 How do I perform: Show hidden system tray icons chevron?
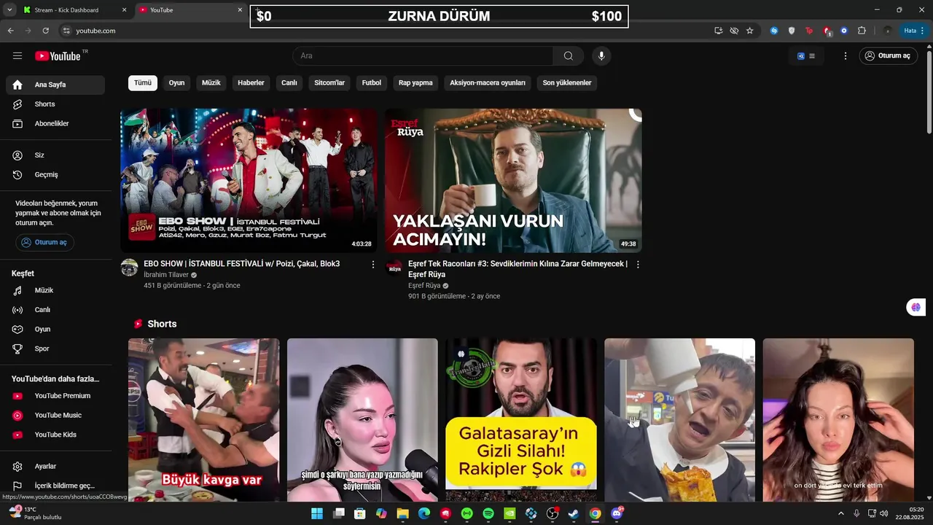(841, 513)
